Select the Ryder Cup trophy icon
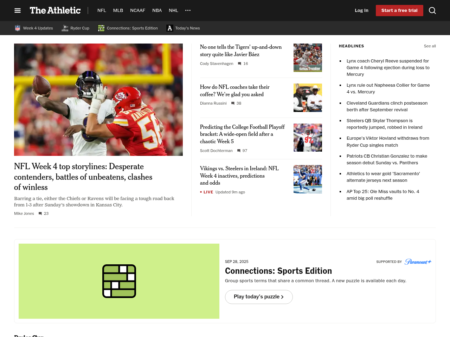The height and width of the screenshot is (337, 450). (x=65, y=28)
